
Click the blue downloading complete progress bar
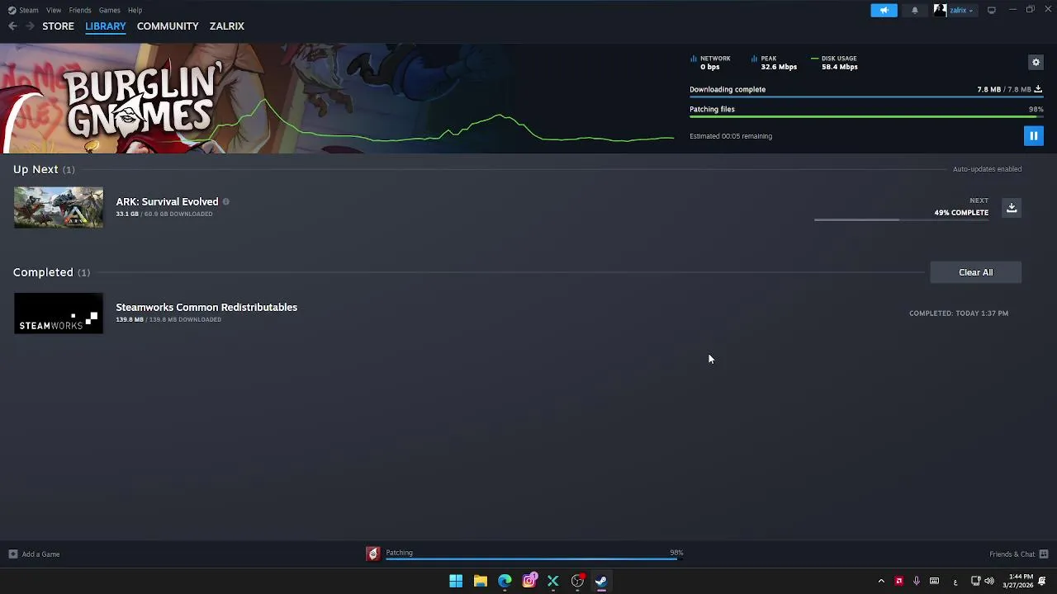click(x=866, y=97)
